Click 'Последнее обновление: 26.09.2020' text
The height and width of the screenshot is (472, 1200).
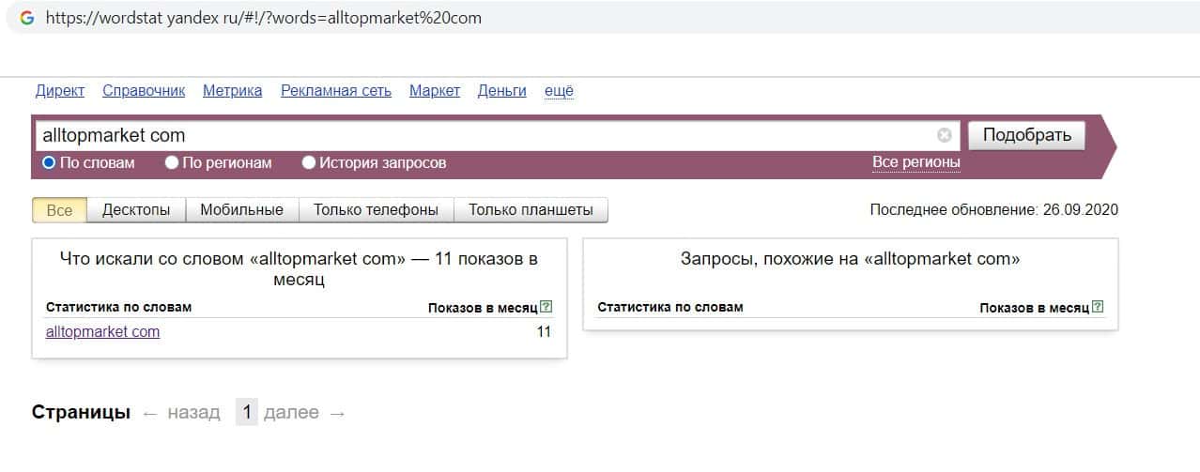tap(994, 210)
